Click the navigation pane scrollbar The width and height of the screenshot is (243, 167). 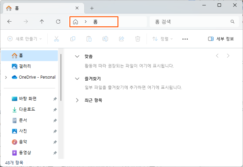click(61, 77)
